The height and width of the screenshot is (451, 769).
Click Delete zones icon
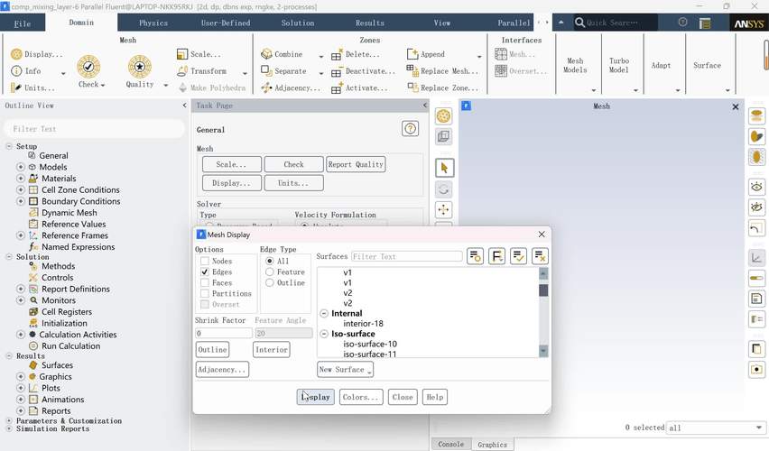tap(337, 55)
